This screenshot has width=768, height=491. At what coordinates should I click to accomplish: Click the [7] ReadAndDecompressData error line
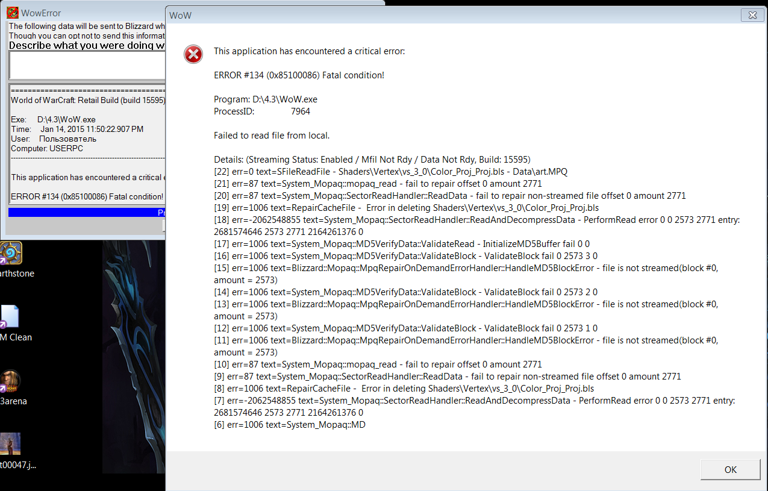pyautogui.click(x=475, y=407)
